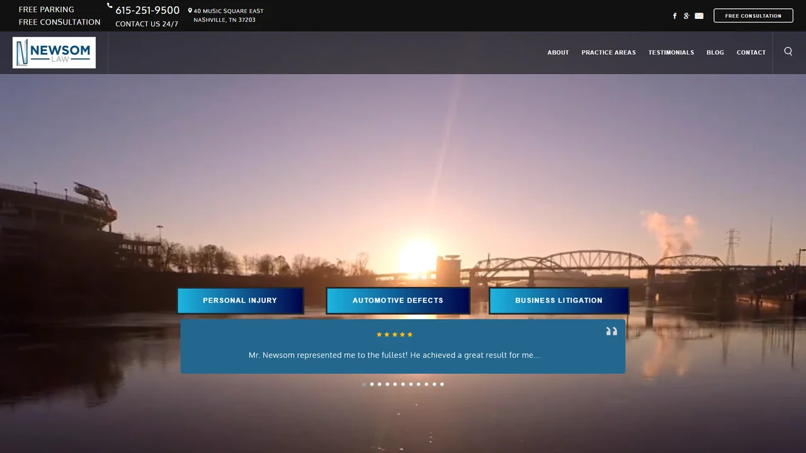806x453 pixels.
Task: Click the Newsom Law logo
Action: coord(54,52)
